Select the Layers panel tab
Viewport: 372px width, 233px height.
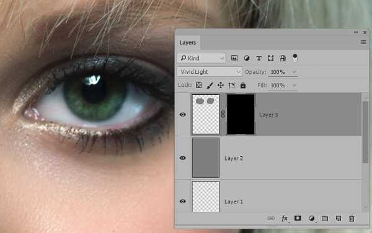click(188, 42)
